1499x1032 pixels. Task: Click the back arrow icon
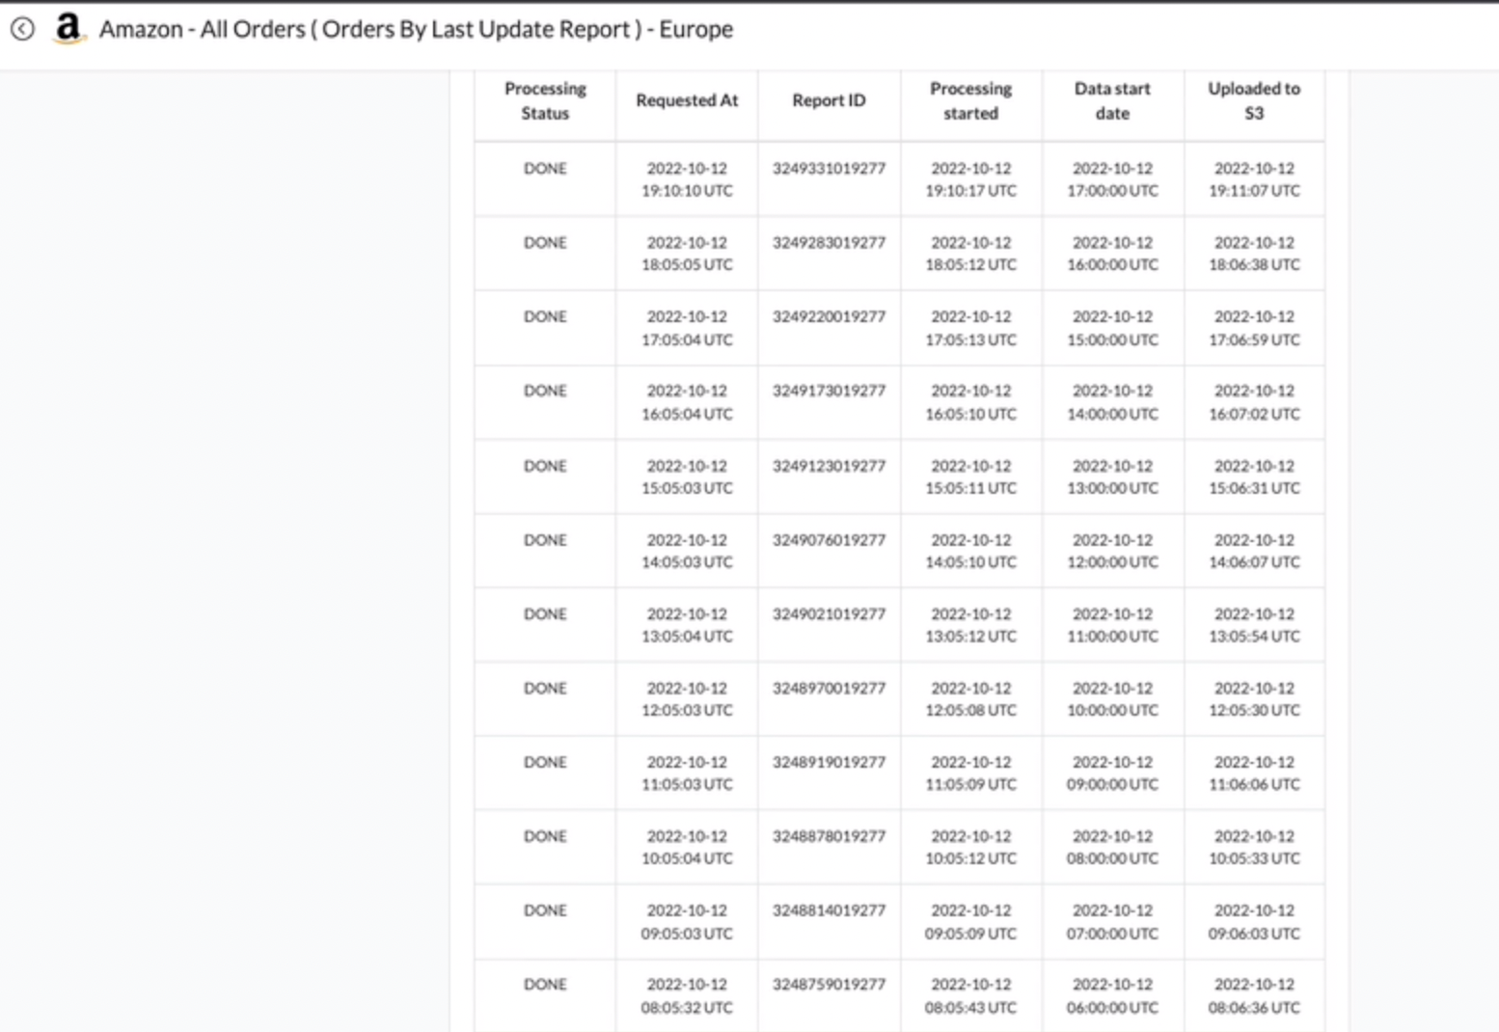(x=22, y=29)
